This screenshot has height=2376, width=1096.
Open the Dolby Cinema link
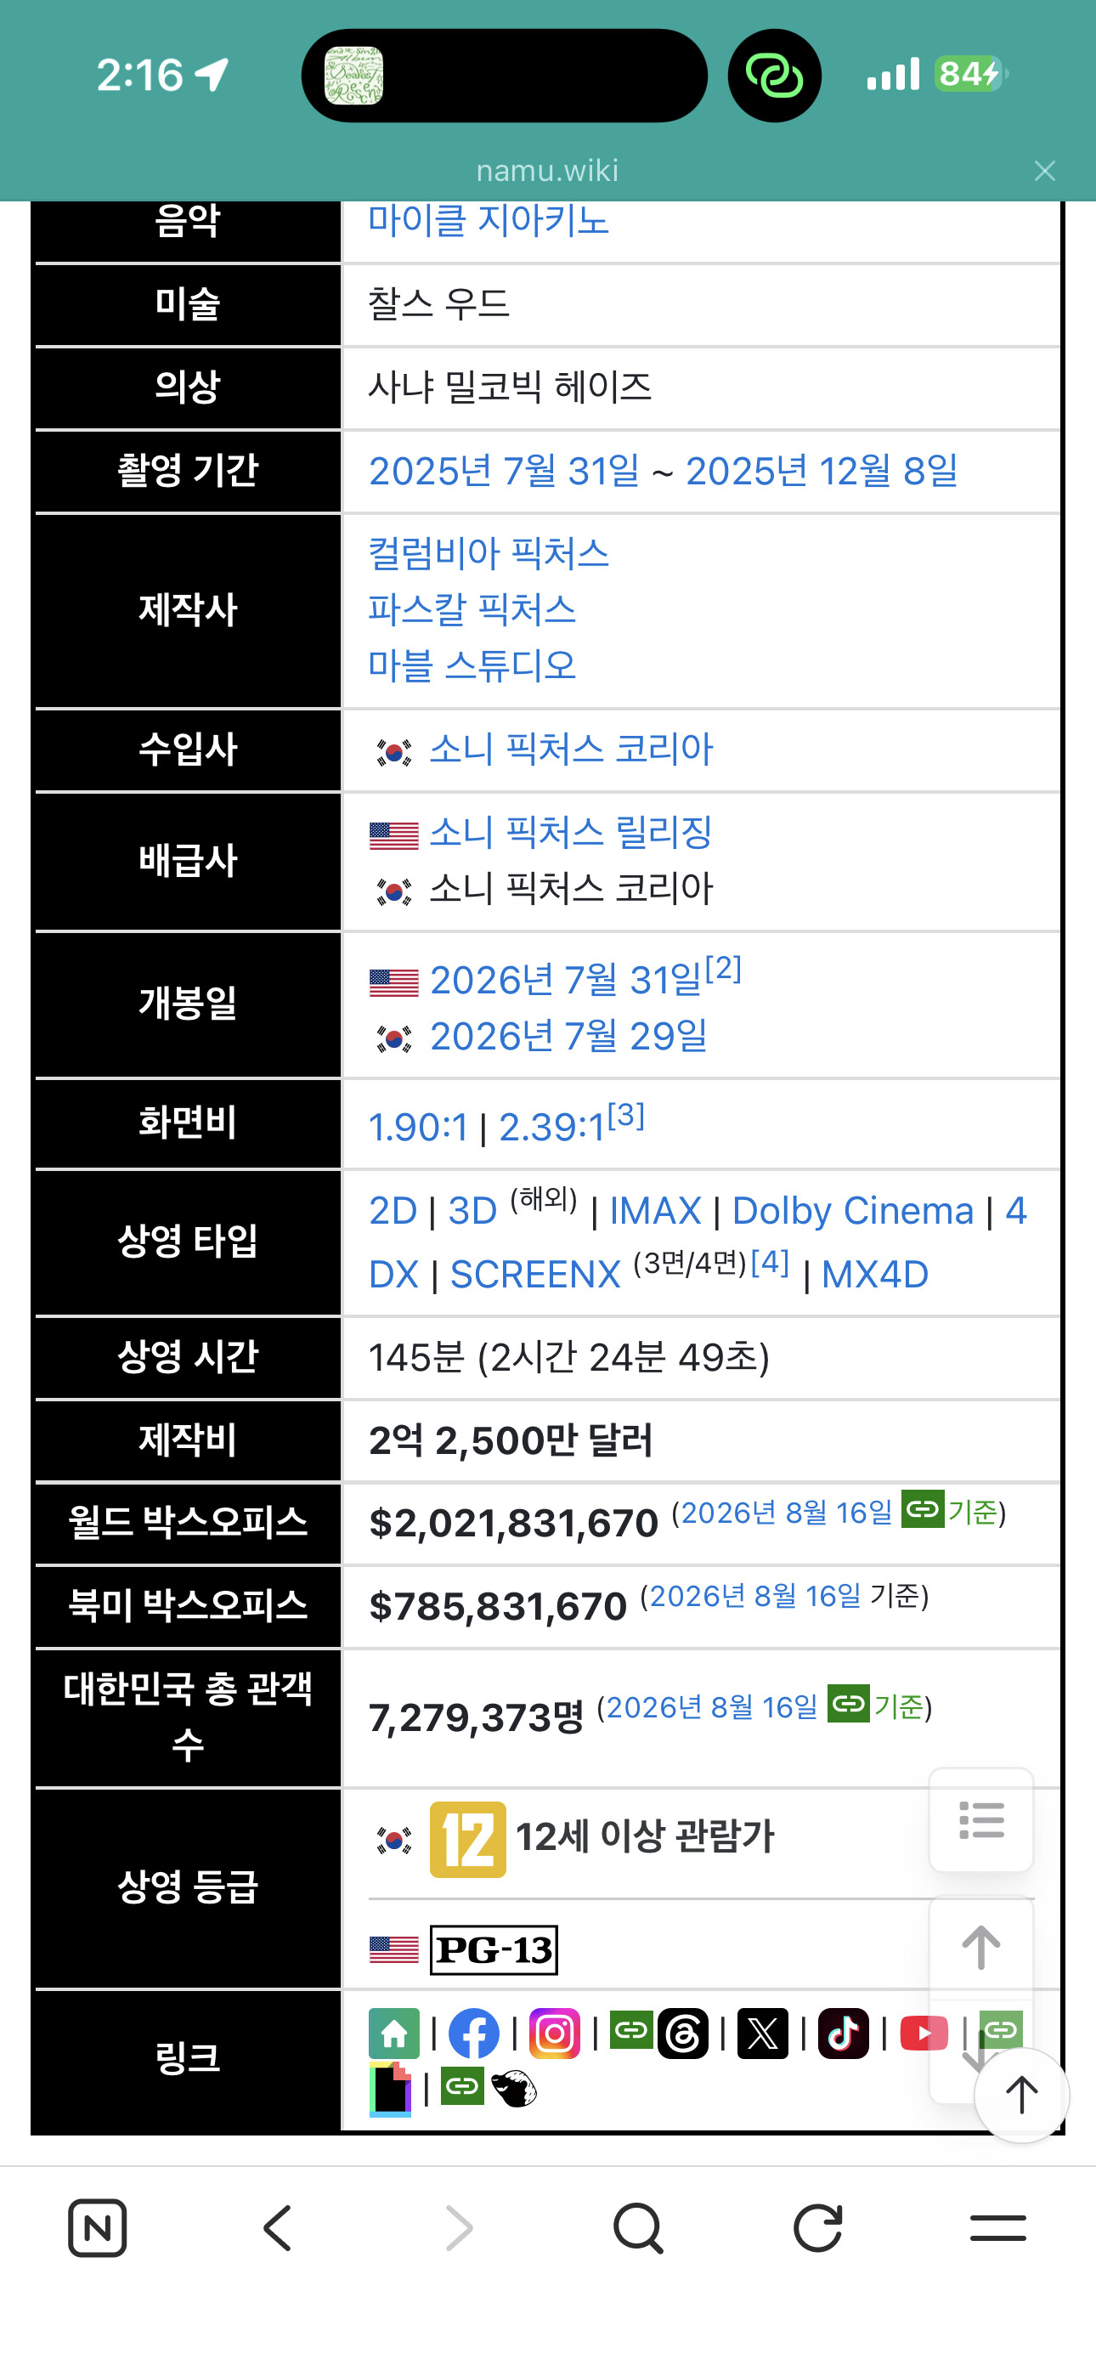pos(852,1211)
